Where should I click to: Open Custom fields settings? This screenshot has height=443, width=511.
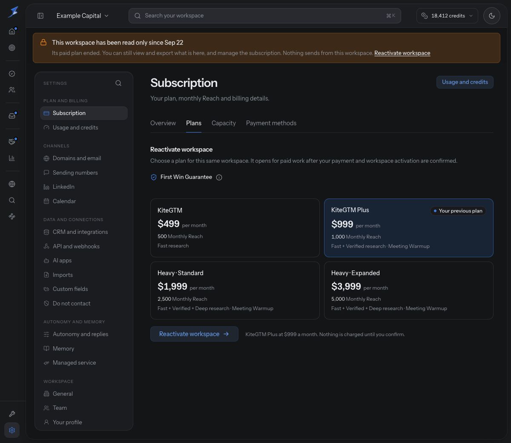(84, 289)
